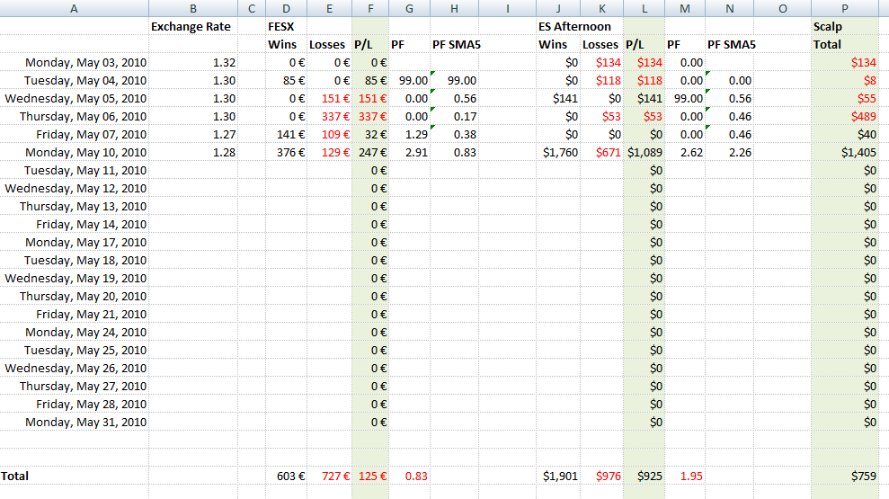Select the Monday, May 03, 2010 date cell

point(75,62)
